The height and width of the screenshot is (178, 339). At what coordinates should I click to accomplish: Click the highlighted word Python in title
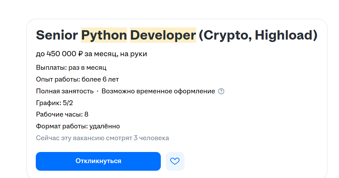click(x=104, y=35)
